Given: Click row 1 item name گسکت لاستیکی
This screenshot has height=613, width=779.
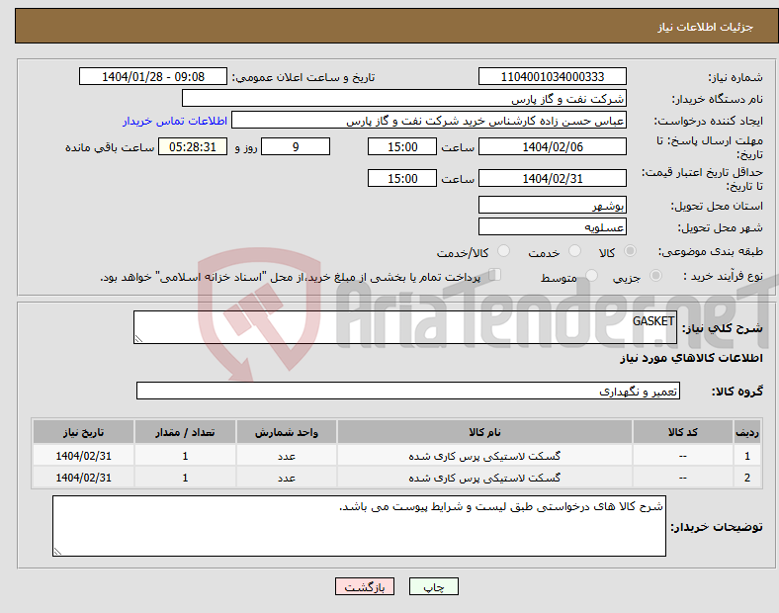Looking at the screenshot, I should point(484,456).
